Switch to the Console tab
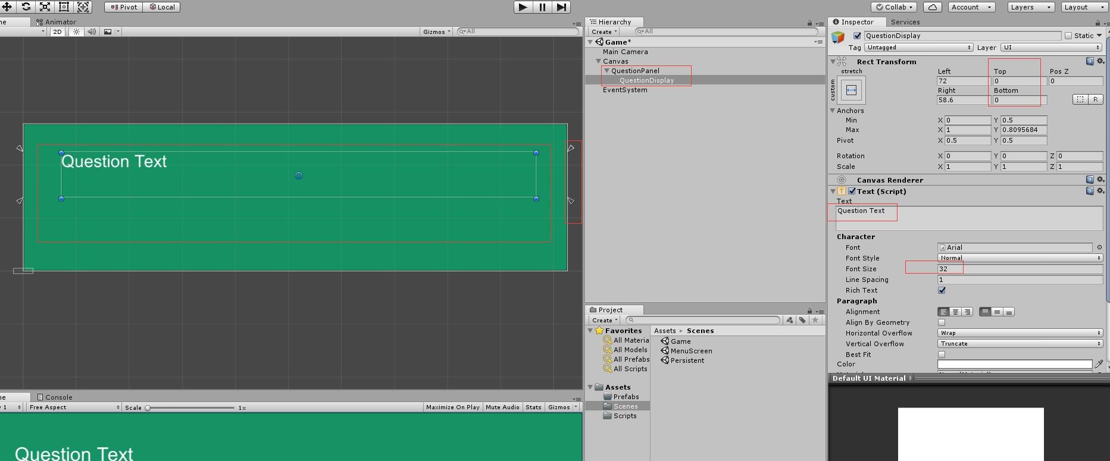The height and width of the screenshot is (461, 1110). tap(54, 397)
